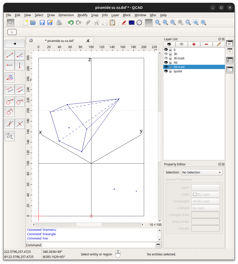The height and width of the screenshot is (264, 238).
Task: Open the Dimension menu
Action: pyautogui.click(x=66, y=15)
